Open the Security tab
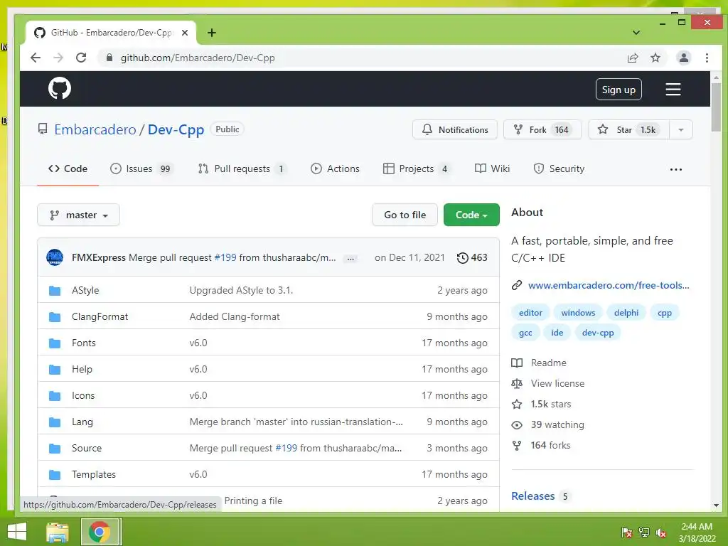The image size is (728, 546). pyautogui.click(x=559, y=168)
